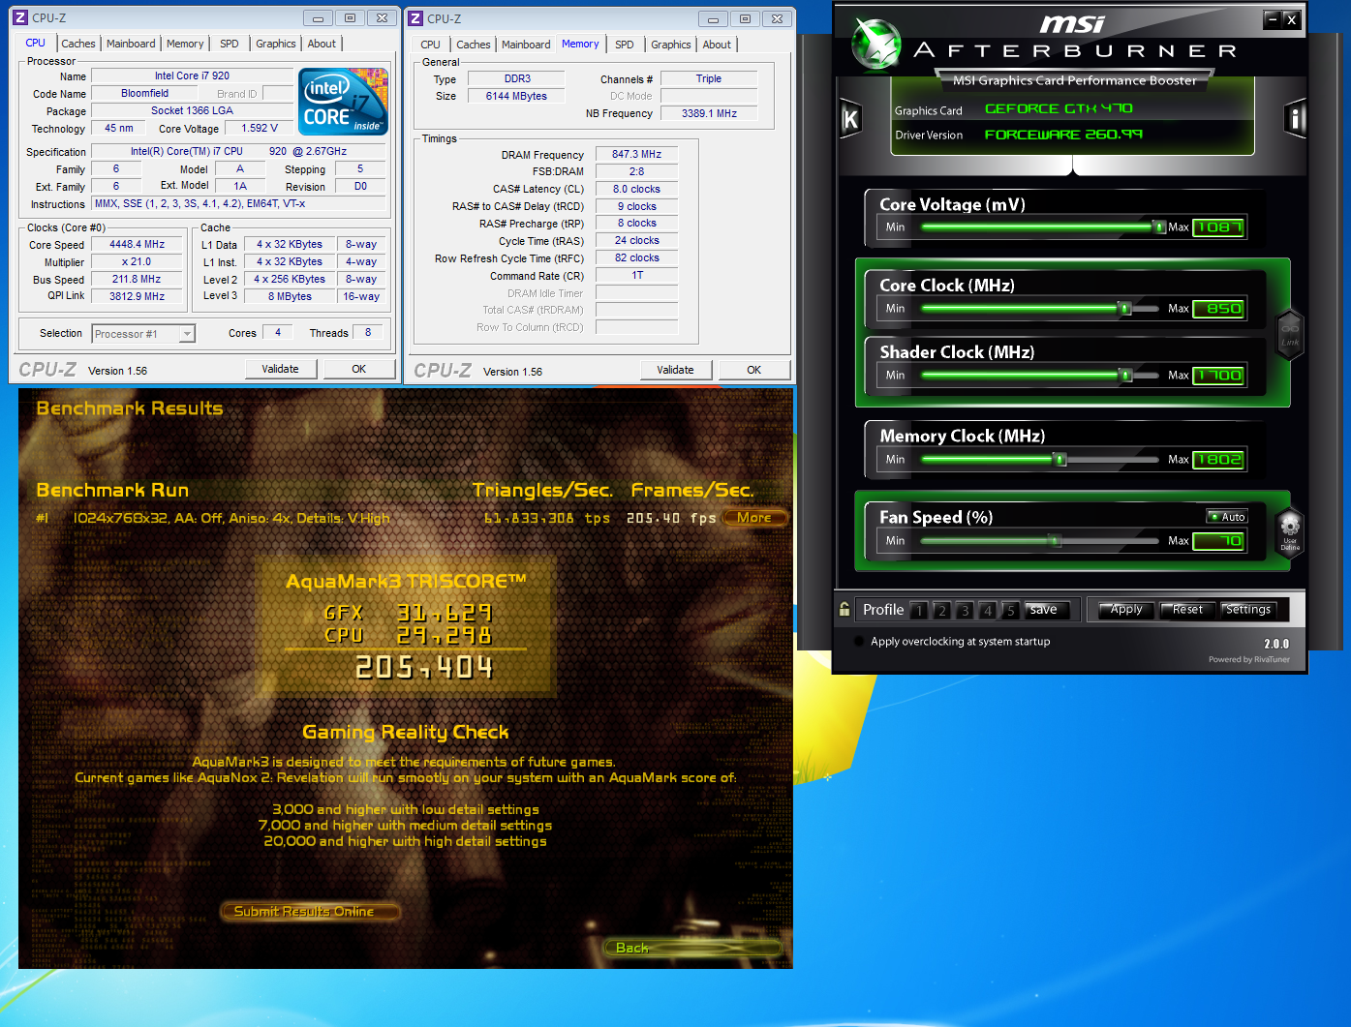Click the Memory Clock value field 1802
Screen dimensions: 1351x1027
[x=1218, y=460]
